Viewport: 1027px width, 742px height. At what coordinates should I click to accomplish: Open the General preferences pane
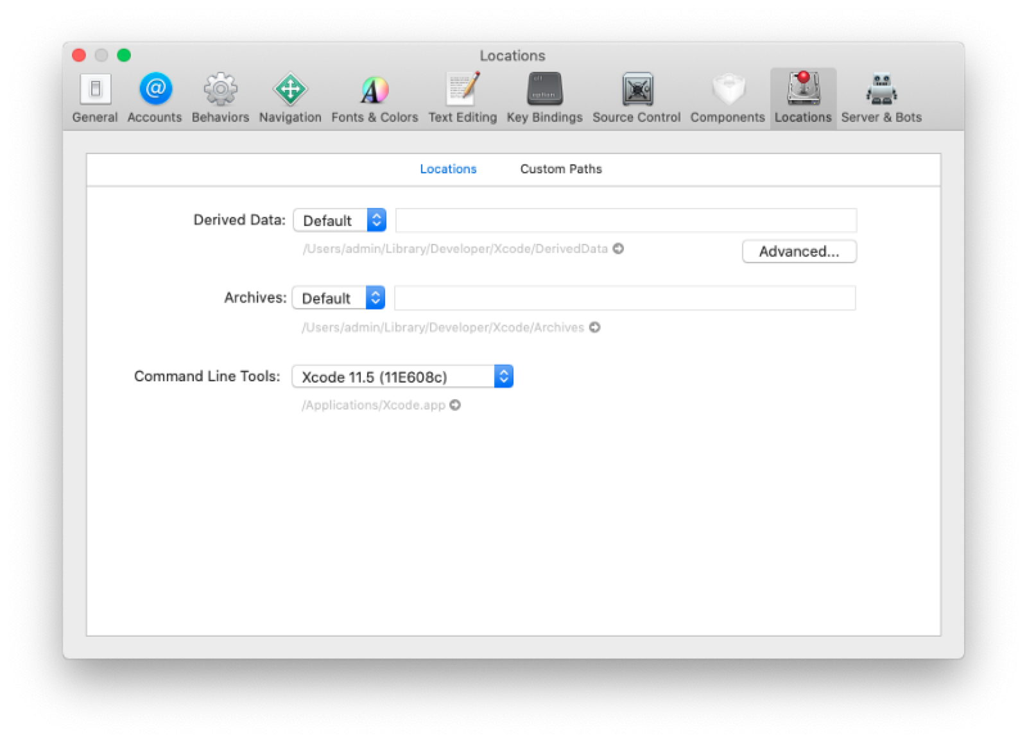point(95,98)
